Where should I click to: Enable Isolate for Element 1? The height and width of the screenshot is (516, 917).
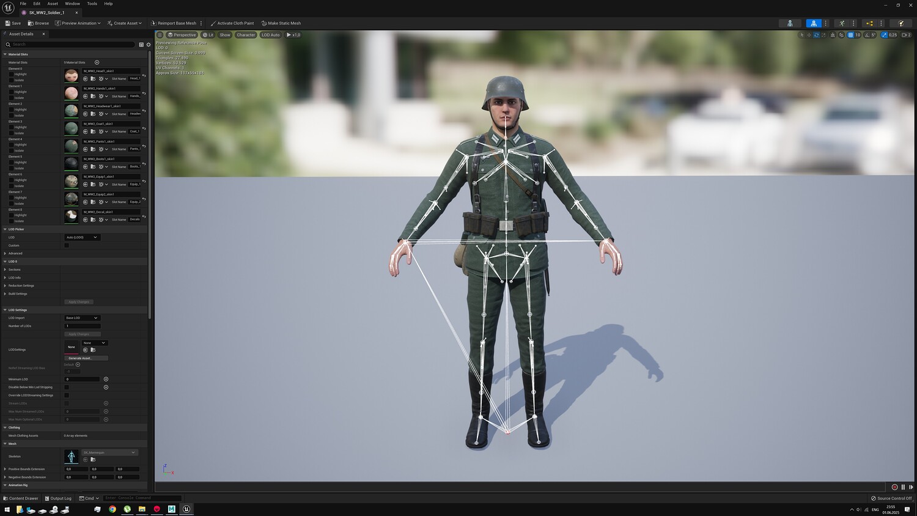point(11,98)
